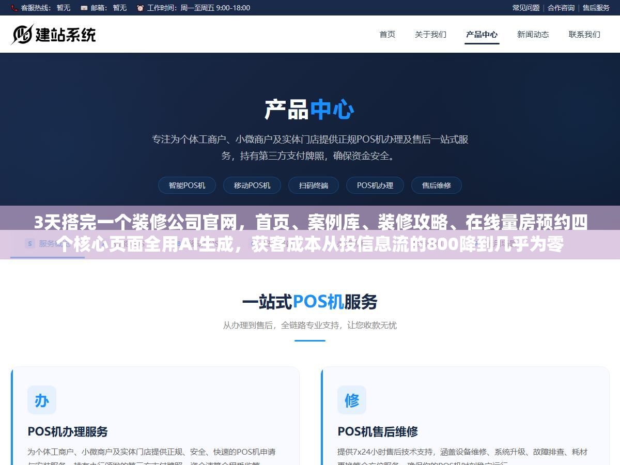Click the 售后维修 pill button
620x465 pixels.
437,185
